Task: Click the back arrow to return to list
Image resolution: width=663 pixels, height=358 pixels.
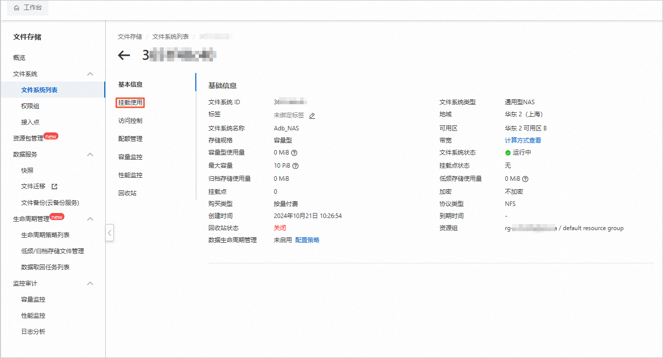Action: (x=123, y=55)
